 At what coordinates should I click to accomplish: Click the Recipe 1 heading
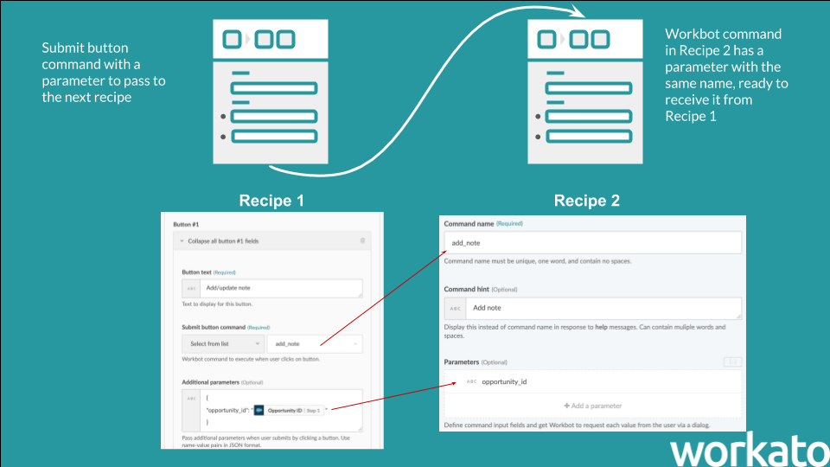(x=271, y=201)
